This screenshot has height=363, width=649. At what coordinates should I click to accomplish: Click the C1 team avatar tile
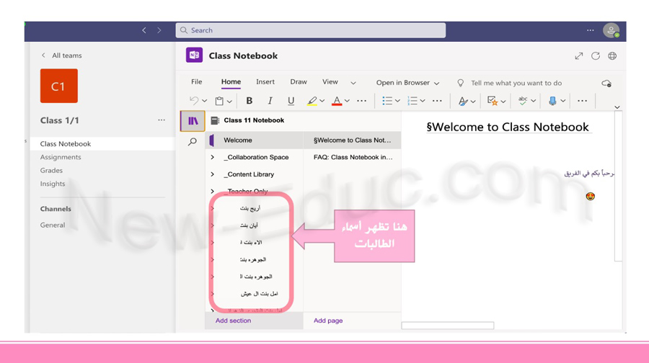pos(59,86)
